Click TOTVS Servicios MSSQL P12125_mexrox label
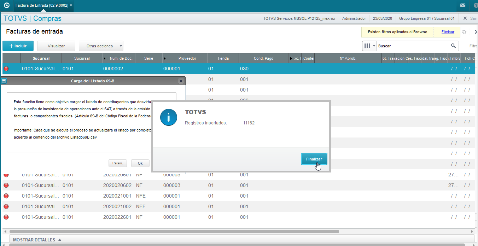This screenshot has height=246, width=478. point(299,18)
